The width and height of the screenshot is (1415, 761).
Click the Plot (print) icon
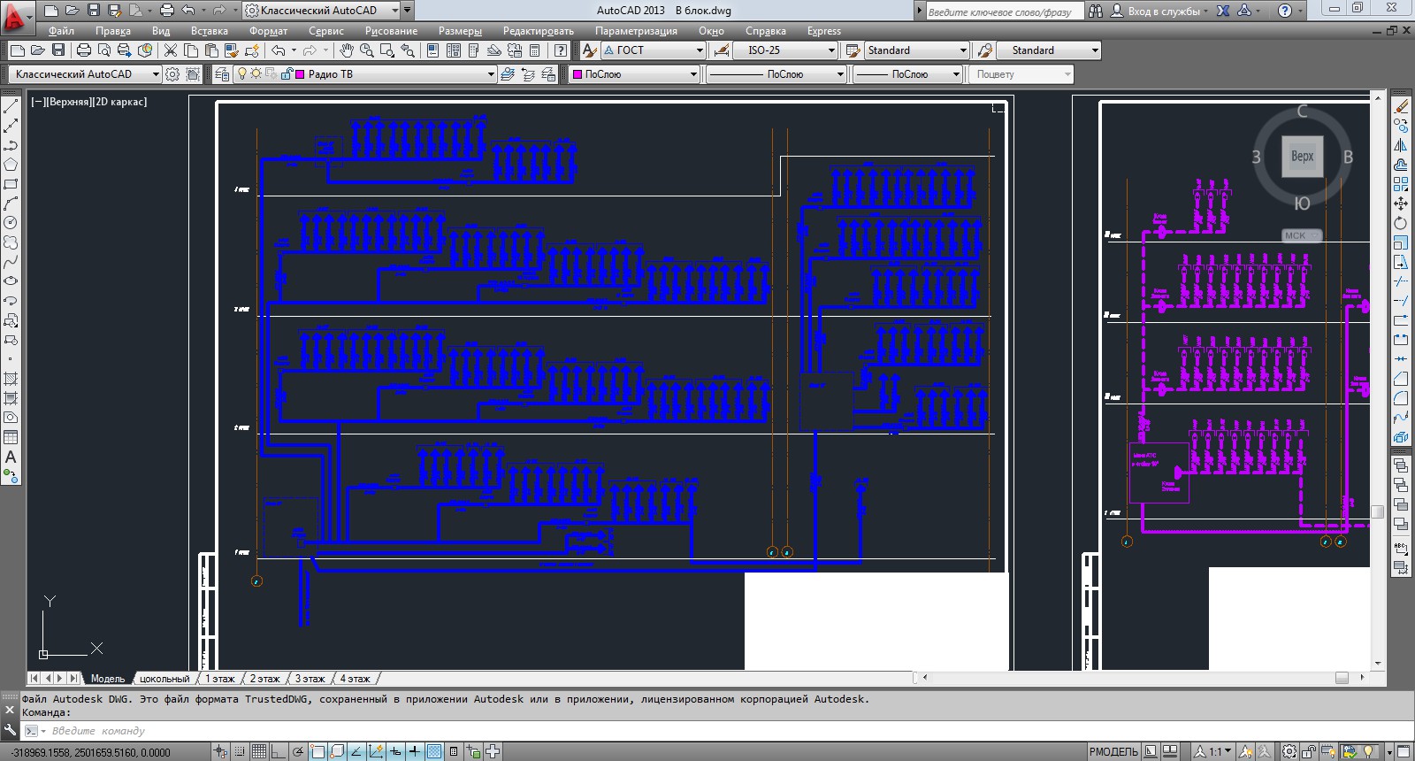click(x=84, y=50)
